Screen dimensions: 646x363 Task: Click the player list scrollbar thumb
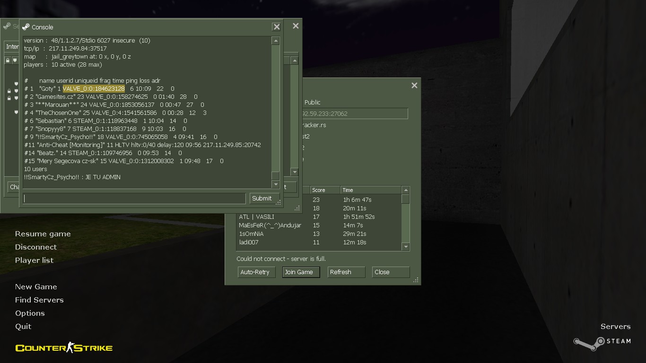pos(405,199)
